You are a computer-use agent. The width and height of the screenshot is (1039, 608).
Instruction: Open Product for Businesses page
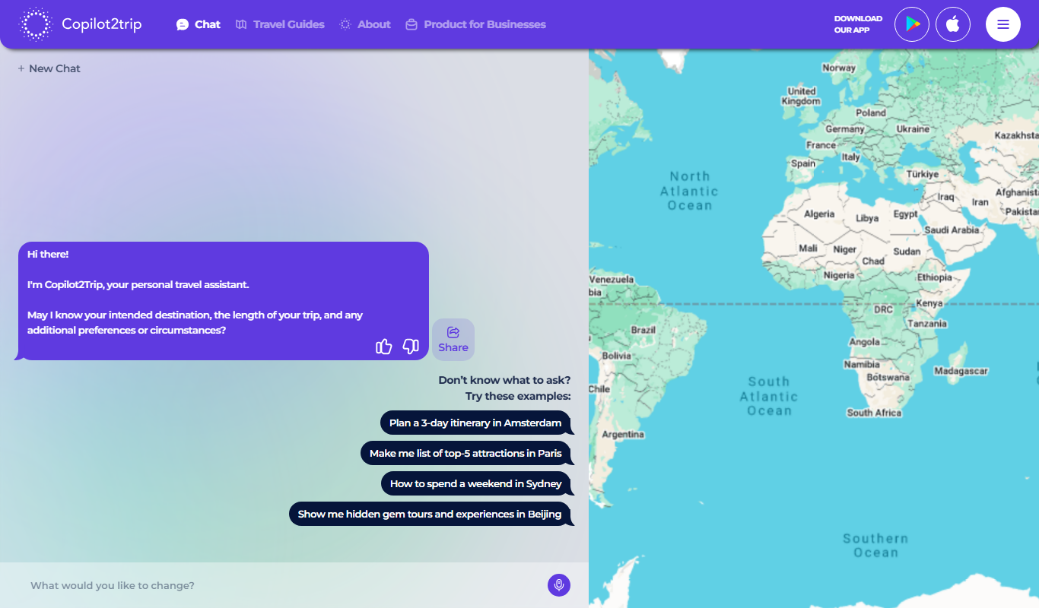coord(475,24)
